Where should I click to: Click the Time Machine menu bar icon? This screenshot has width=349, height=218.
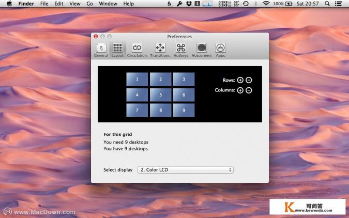click(x=246, y=4)
